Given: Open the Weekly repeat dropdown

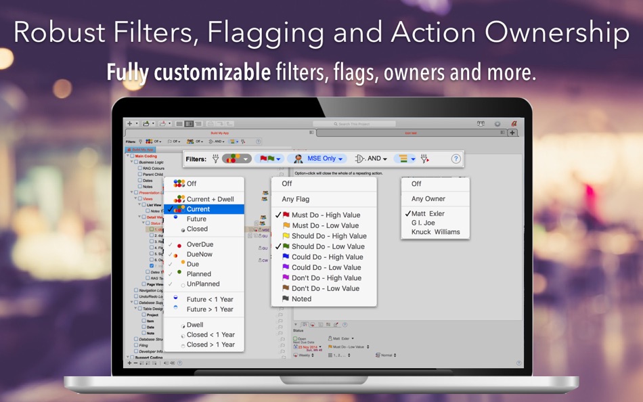Looking at the screenshot, I should pyautogui.click(x=305, y=355).
